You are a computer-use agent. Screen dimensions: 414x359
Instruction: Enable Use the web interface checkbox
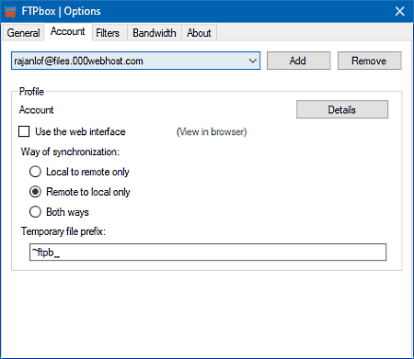pyautogui.click(x=24, y=131)
